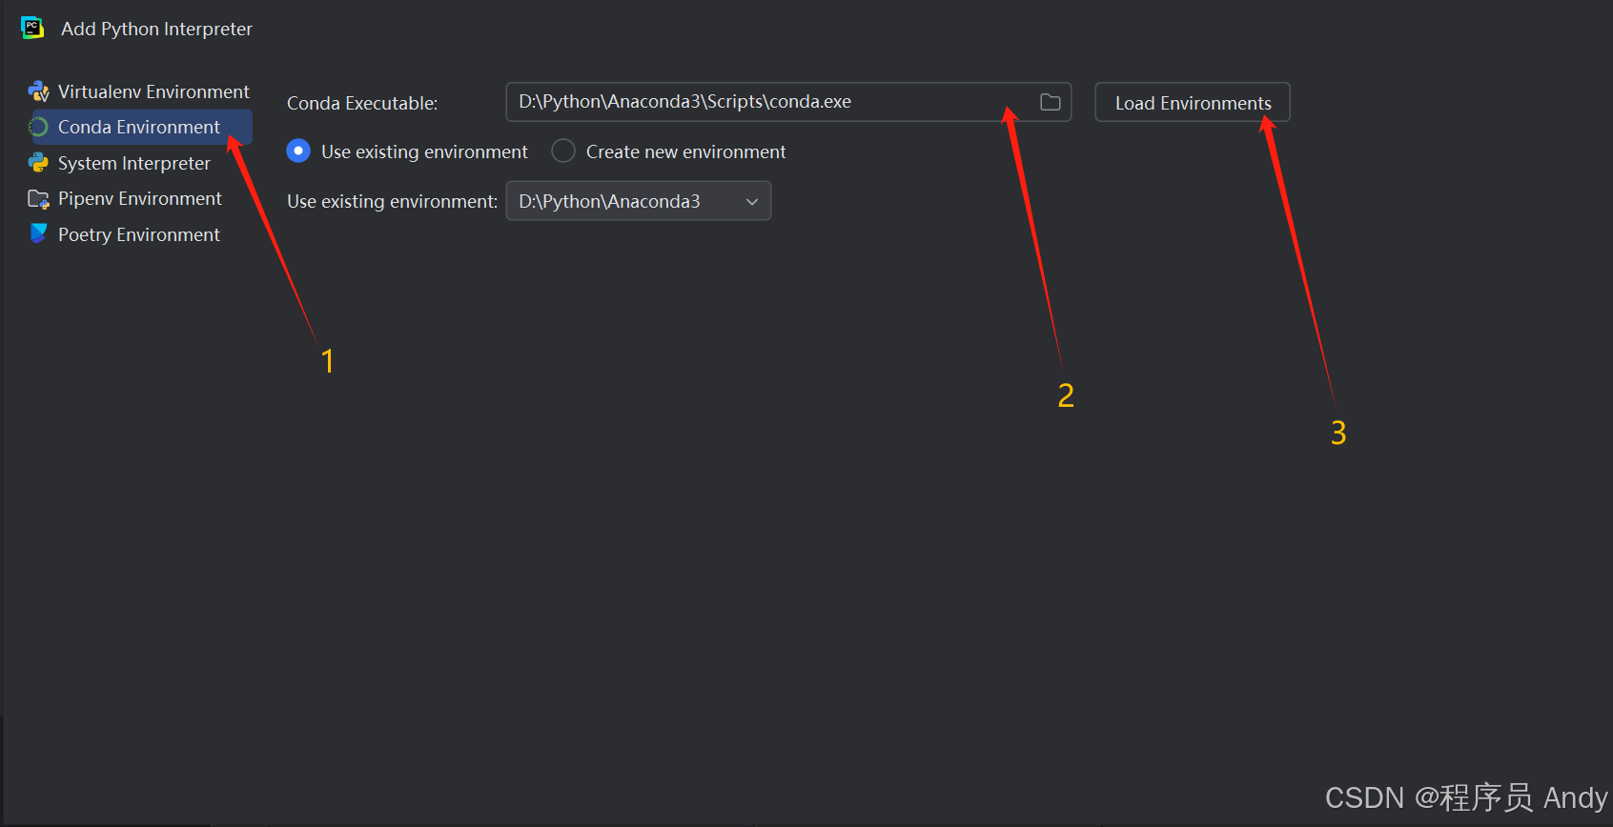Select Create new environment radio button
The width and height of the screenshot is (1613, 827).
coord(563,151)
